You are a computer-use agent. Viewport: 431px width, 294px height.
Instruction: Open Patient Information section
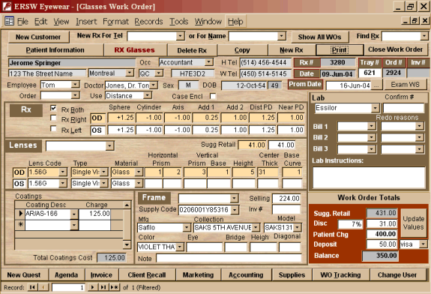tap(55, 50)
